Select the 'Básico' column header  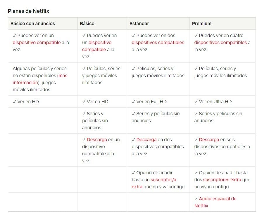(x=87, y=23)
